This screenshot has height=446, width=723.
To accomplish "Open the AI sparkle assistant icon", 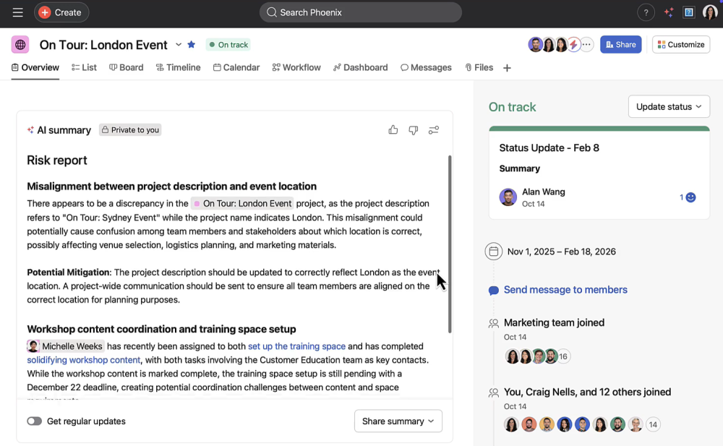I will [669, 12].
